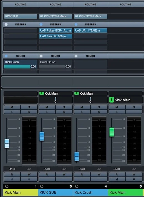
Task: Solo the Kick Crush channel
Action: [99, 108]
